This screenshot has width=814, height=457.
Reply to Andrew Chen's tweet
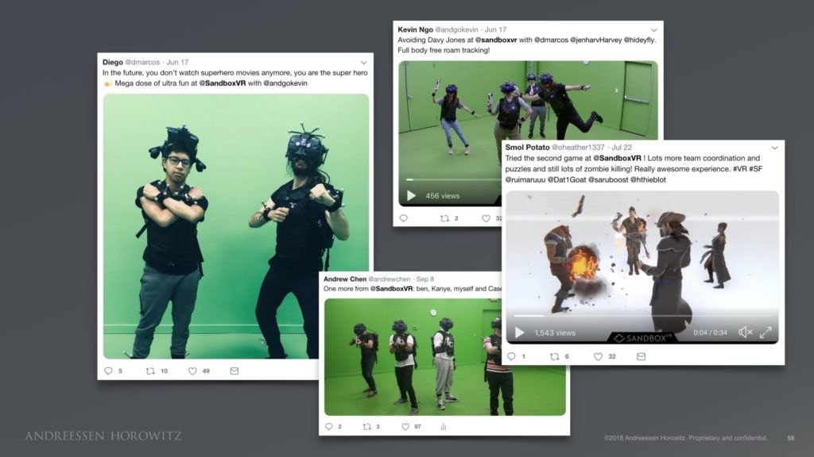click(328, 426)
